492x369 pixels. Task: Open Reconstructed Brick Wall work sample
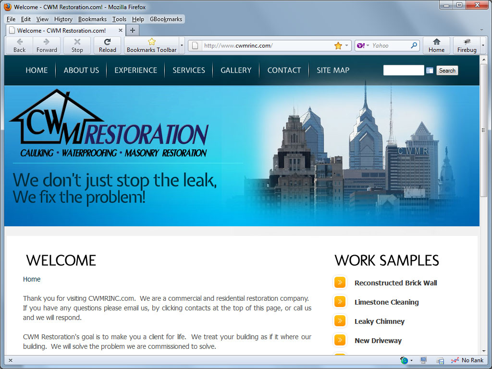tap(396, 283)
